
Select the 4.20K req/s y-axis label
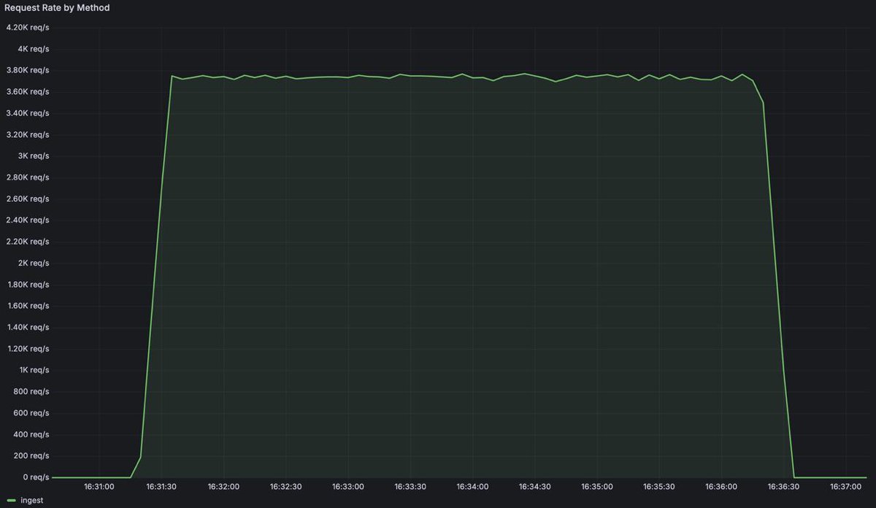(27, 28)
